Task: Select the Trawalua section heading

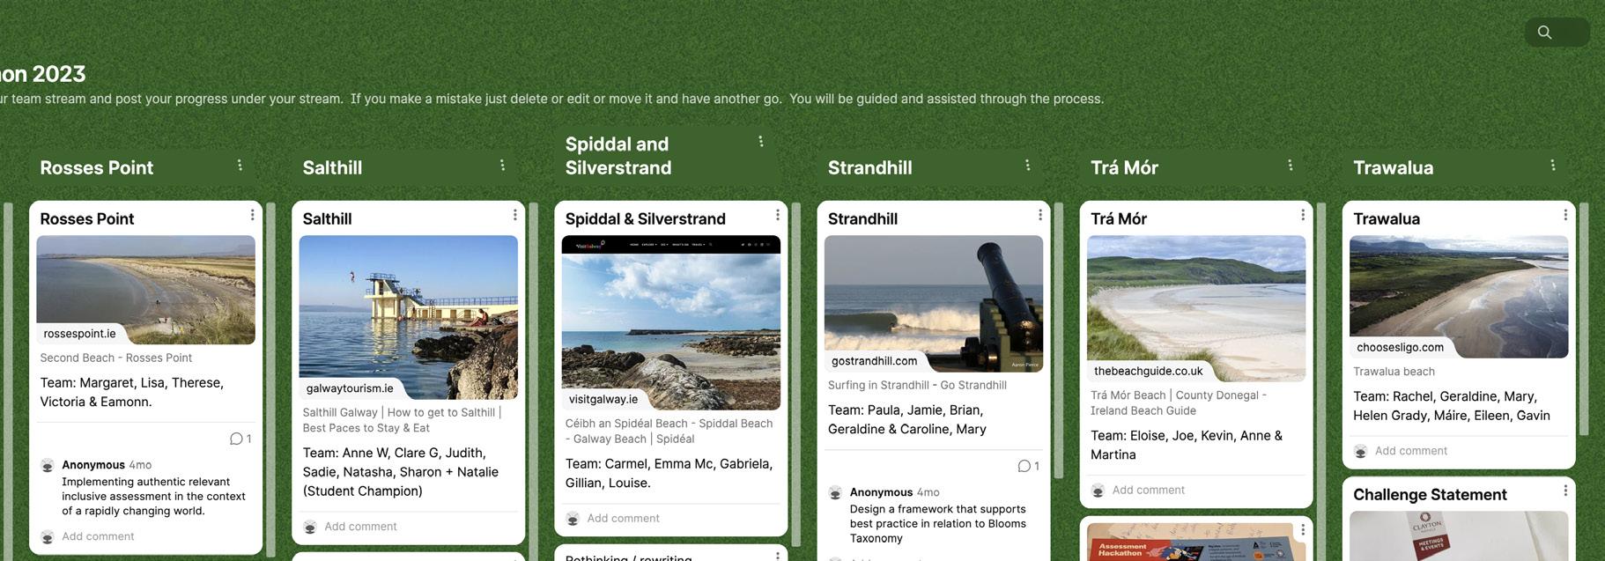Action: point(1393,167)
